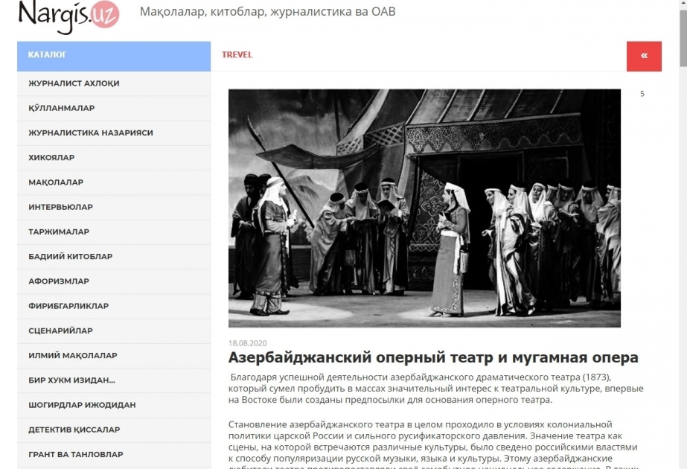The height and width of the screenshot is (469, 687).
Task: Open ИЛМИЙ МАҚОЛАЛАР category
Action: (114, 356)
